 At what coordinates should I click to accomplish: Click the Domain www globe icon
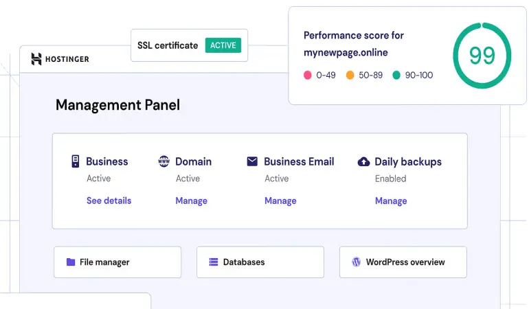click(x=164, y=161)
